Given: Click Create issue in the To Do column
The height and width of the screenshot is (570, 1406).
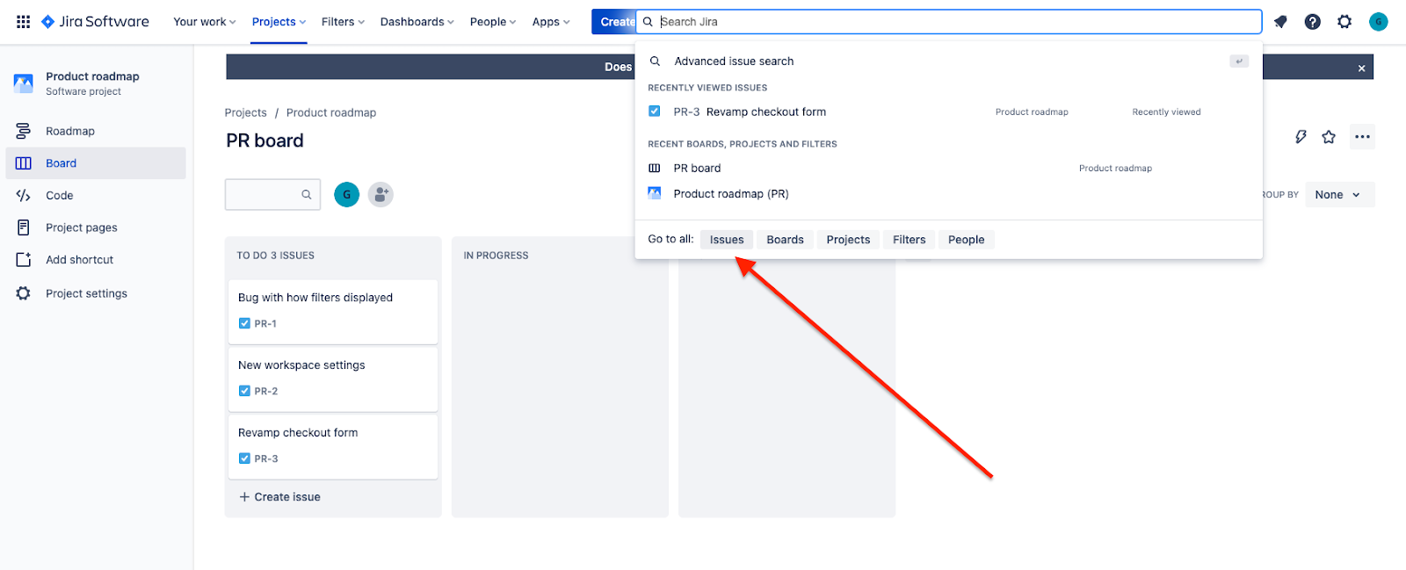Looking at the screenshot, I should (280, 497).
